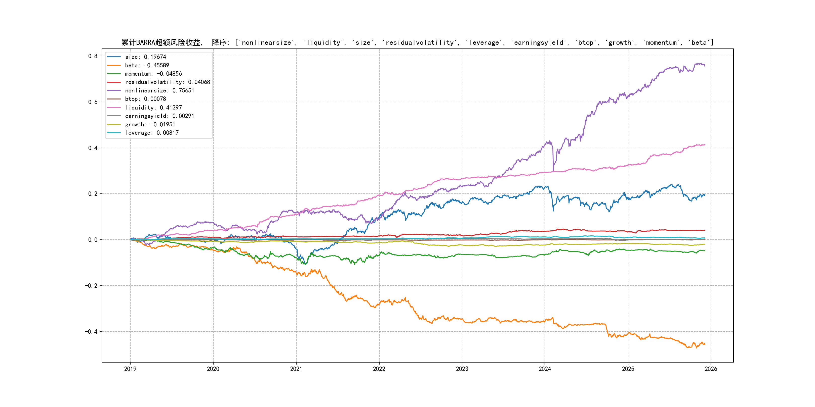Click the 0.8 y-axis tick label
This screenshot has height=407, width=815.
pyautogui.click(x=93, y=56)
